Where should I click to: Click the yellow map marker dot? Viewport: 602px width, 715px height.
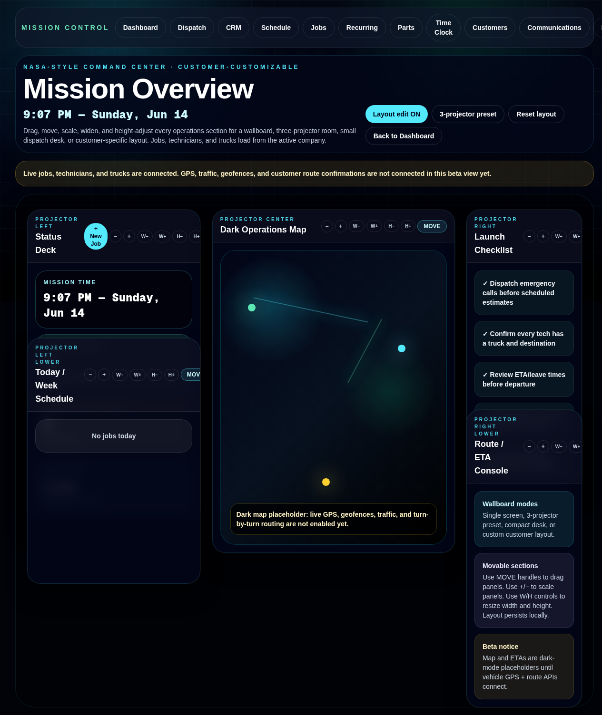(x=326, y=482)
